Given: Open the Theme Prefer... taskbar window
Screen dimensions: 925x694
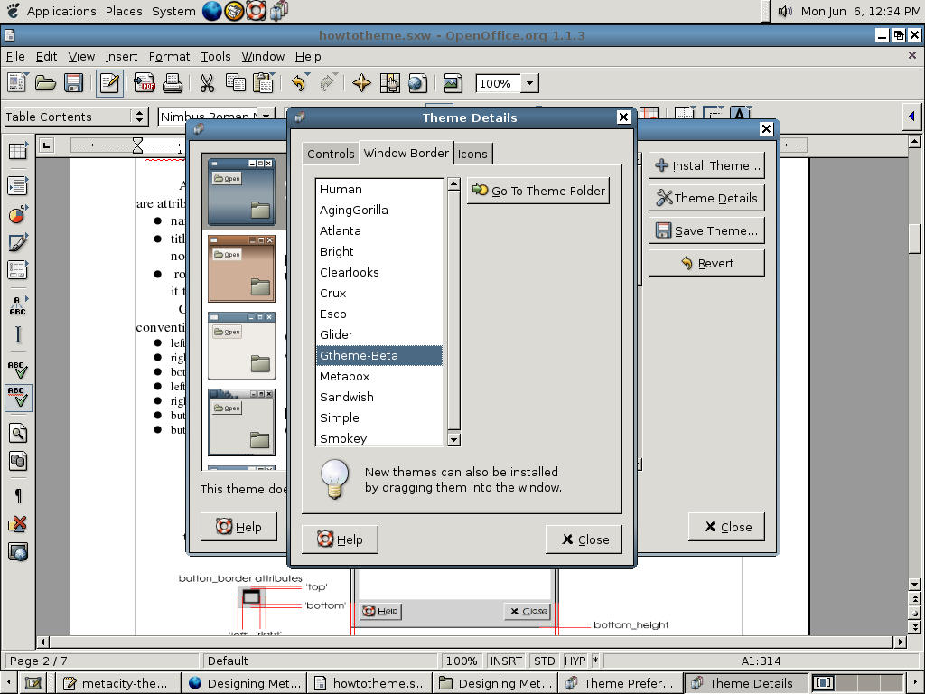Looking at the screenshot, I should tap(620, 683).
